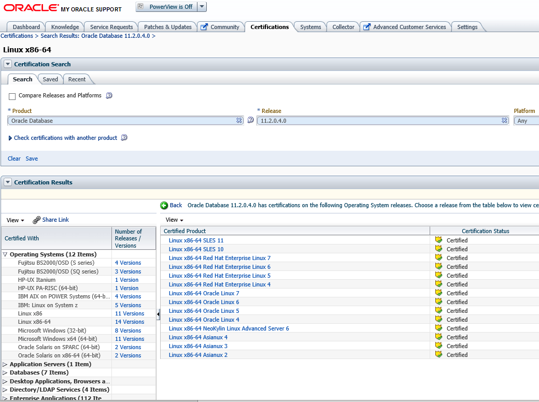Click the Save link in the search form
Image resolution: width=539 pixels, height=402 pixels.
click(x=32, y=159)
